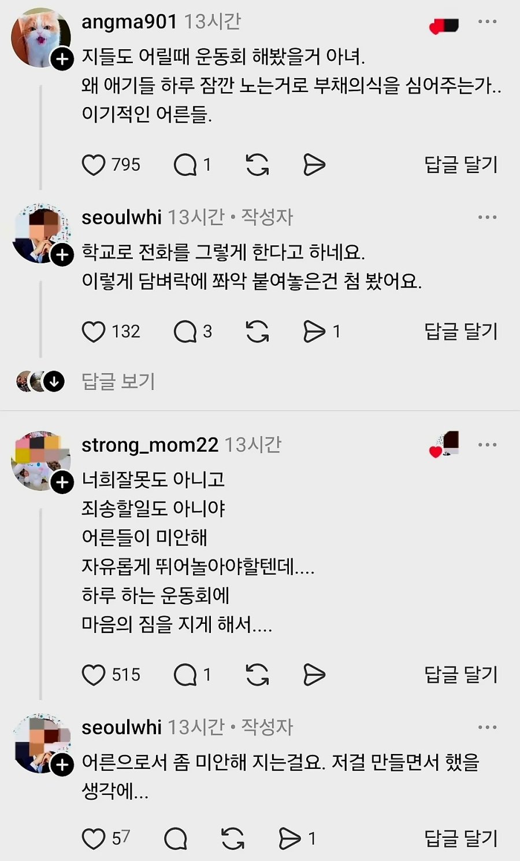Like angma901's comment with the heart
This screenshot has height=861, width=520.
point(94,165)
